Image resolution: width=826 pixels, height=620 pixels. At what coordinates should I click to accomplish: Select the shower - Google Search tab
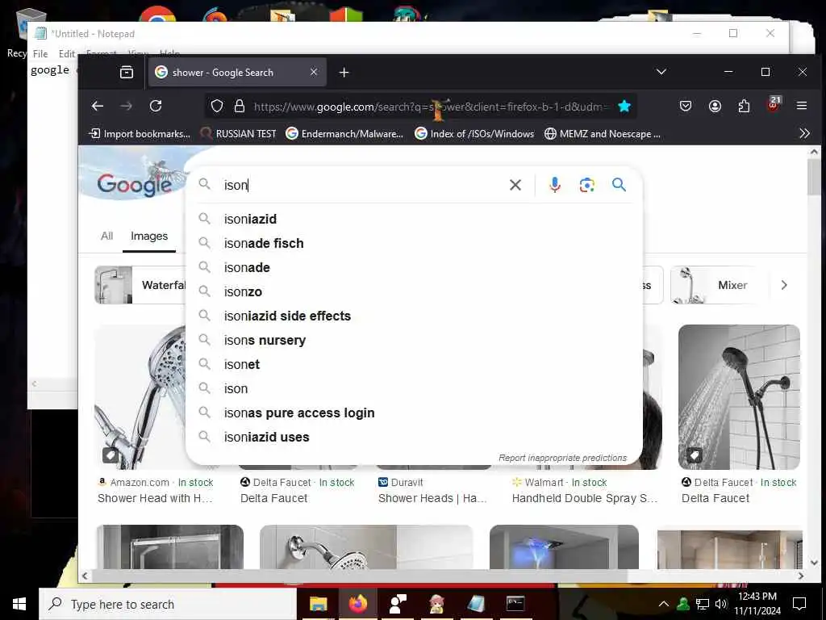237,72
